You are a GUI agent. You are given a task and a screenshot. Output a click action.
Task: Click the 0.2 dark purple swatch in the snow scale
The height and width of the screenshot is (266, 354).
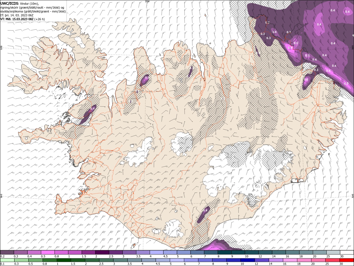click(x=7, y=252)
